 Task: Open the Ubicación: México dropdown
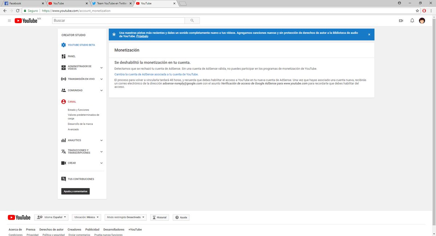tap(86, 217)
